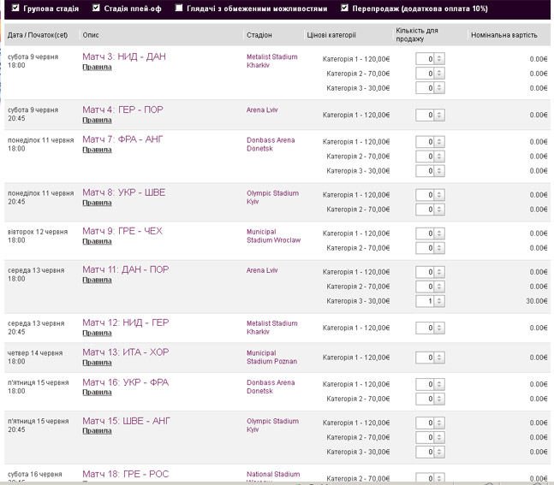
Task: Toggle the Групова стадія checkbox
Action: point(15,9)
